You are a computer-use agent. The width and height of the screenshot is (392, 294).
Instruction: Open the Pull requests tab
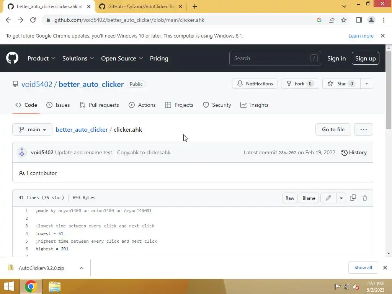pyautogui.click(x=99, y=105)
